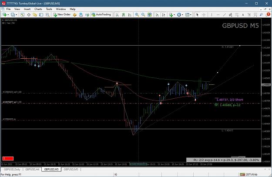The height and width of the screenshot is (177, 272).
Task: Switch to the last GBPUSD,M5 tab
Action: (x=71, y=169)
